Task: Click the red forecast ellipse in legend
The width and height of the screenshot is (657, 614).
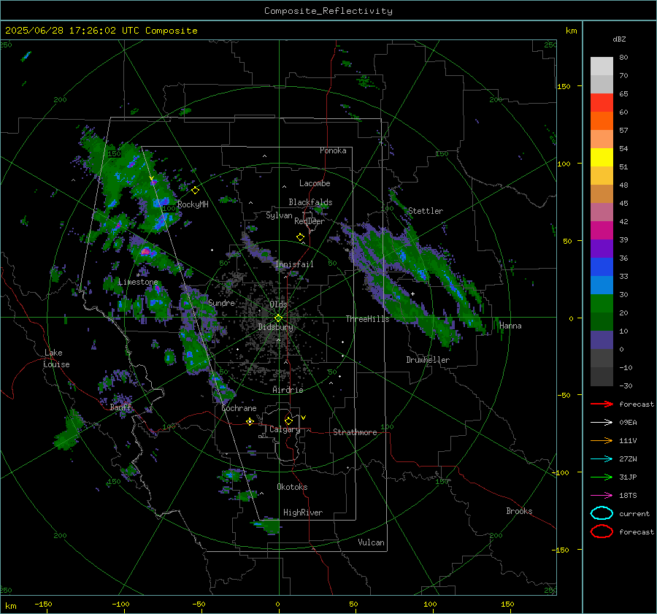Action: tap(602, 532)
